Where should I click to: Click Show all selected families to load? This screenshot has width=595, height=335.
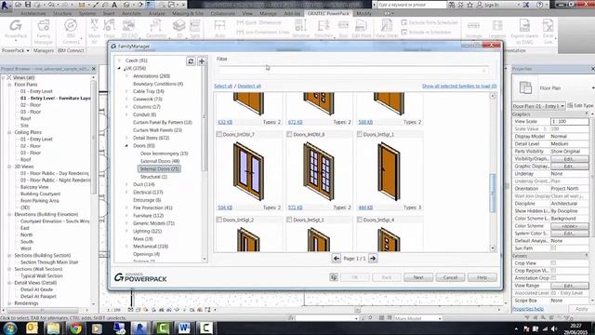[459, 87]
